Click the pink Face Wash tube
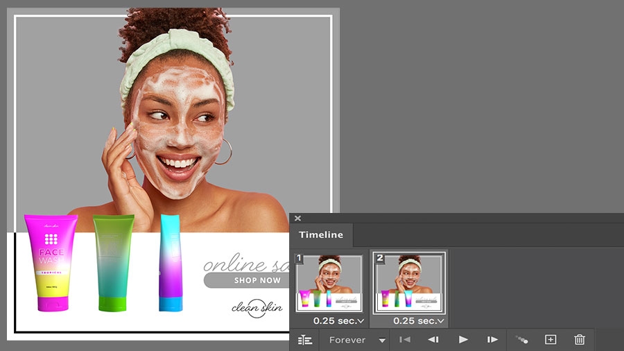Viewport: 624px width, 351px height. click(x=51, y=263)
